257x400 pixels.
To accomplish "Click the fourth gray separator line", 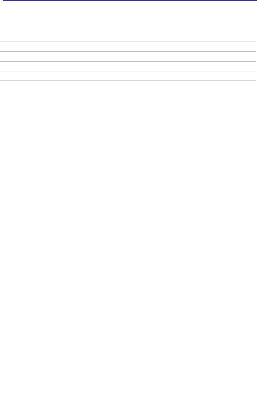I will click(x=128, y=71).
